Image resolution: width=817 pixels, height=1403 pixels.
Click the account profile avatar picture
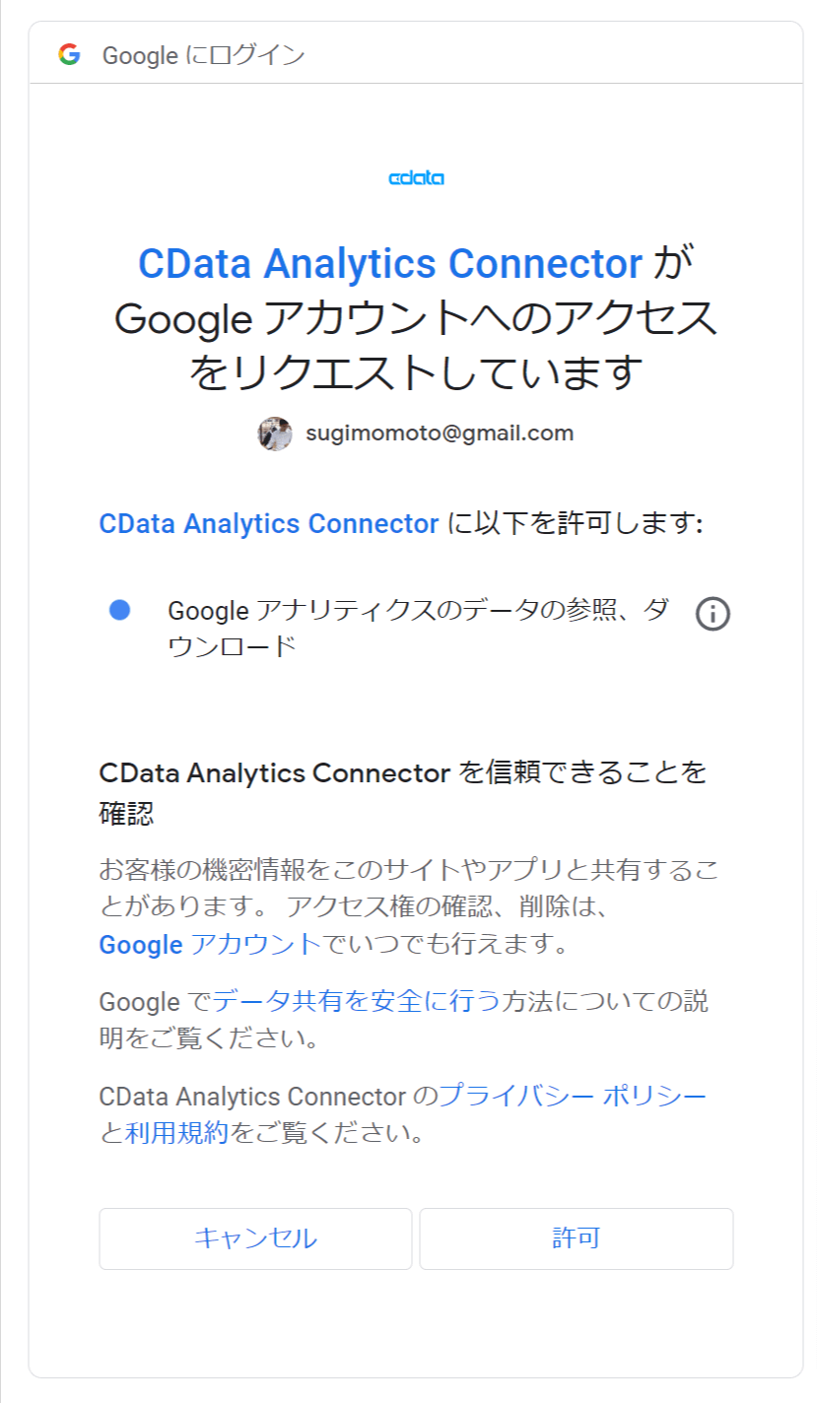275,434
